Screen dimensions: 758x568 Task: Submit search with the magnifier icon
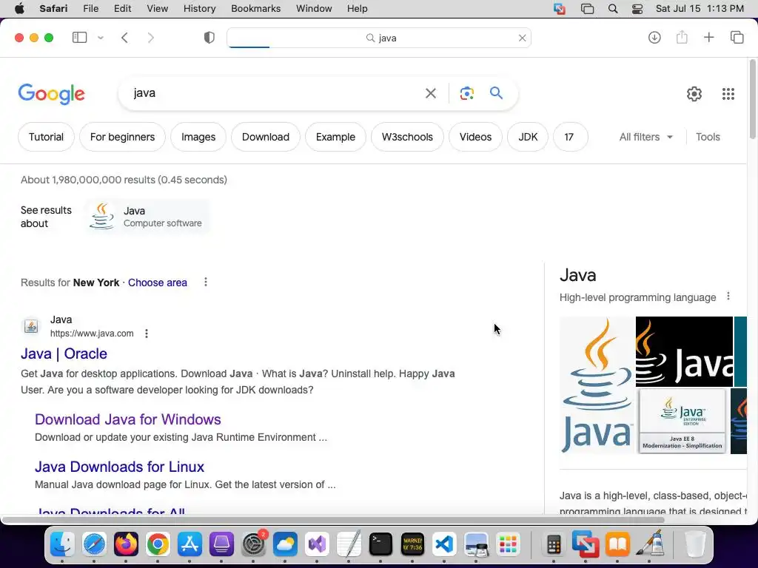point(497,92)
